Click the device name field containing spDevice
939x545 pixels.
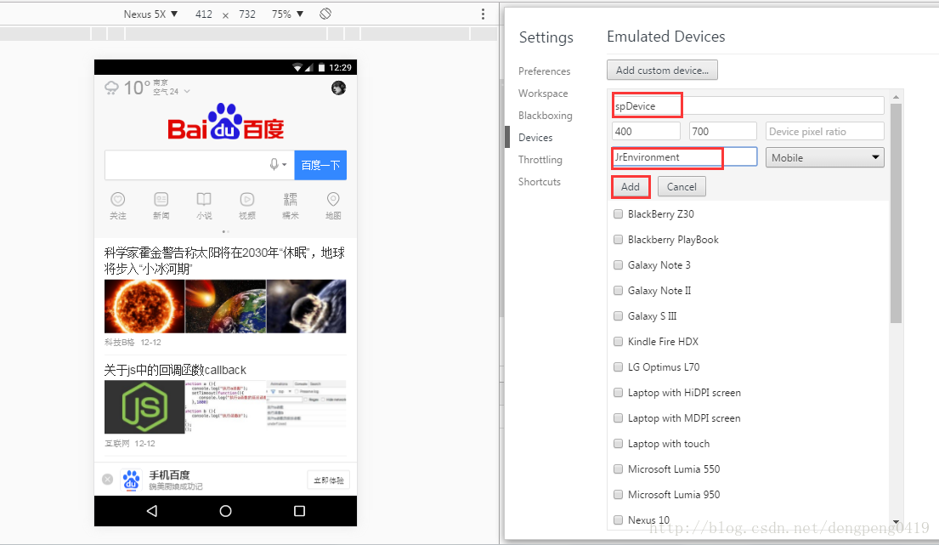(748, 106)
